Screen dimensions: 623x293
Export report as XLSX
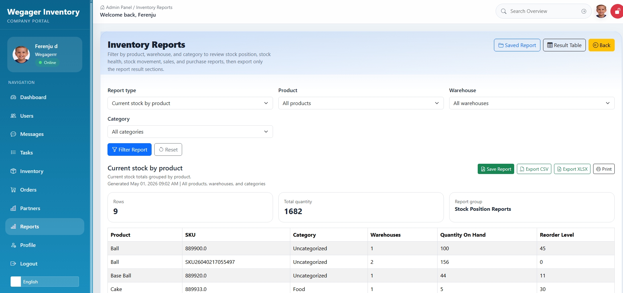pyautogui.click(x=572, y=169)
